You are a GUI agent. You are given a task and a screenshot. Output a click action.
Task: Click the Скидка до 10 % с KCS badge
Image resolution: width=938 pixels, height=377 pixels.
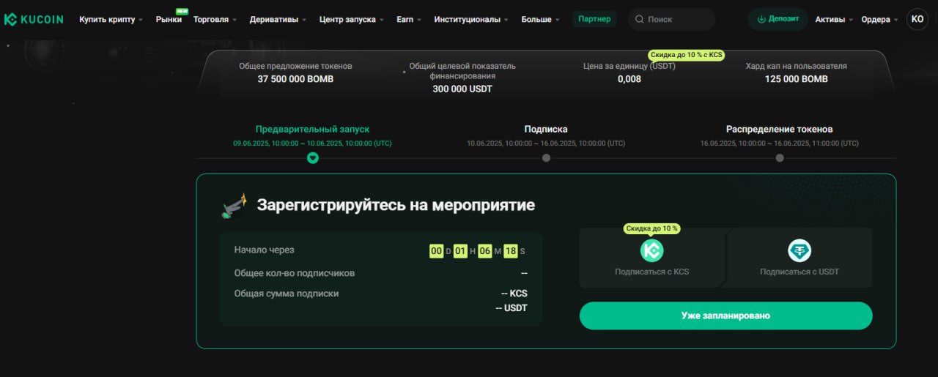(x=687, y=55)
